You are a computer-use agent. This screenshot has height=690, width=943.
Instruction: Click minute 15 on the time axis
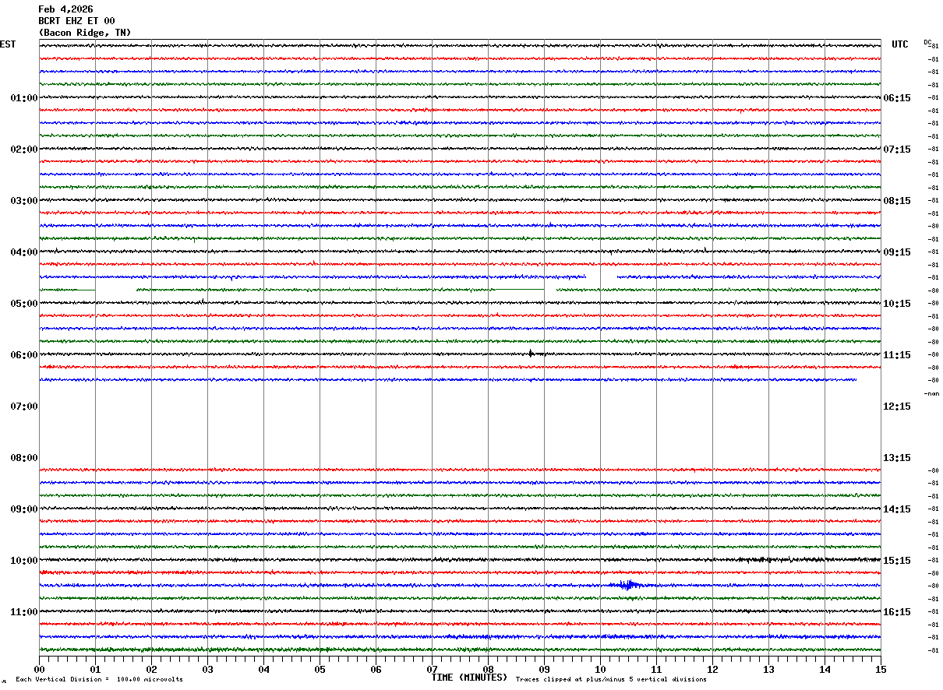tap(881, 669)
